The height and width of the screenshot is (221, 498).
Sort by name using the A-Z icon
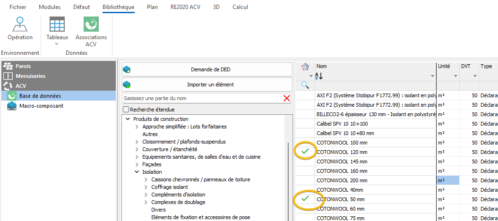pos(319,76)
